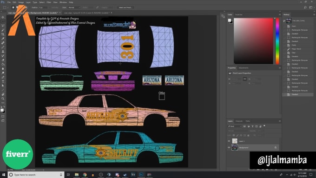The height and width of the screenshot is (178, 316).
Task: Select the Dodge tool
Action: 3,73
